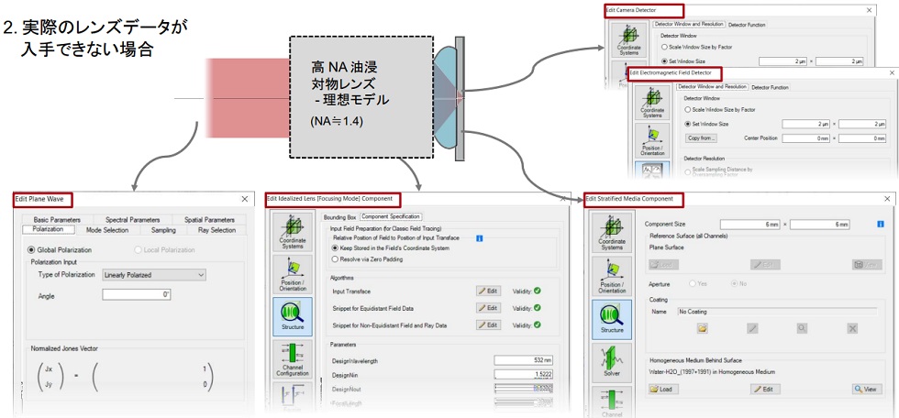Click info icon beside Relative Position of Field
This screenshot has height=418, width=899.
pos(479,237)
